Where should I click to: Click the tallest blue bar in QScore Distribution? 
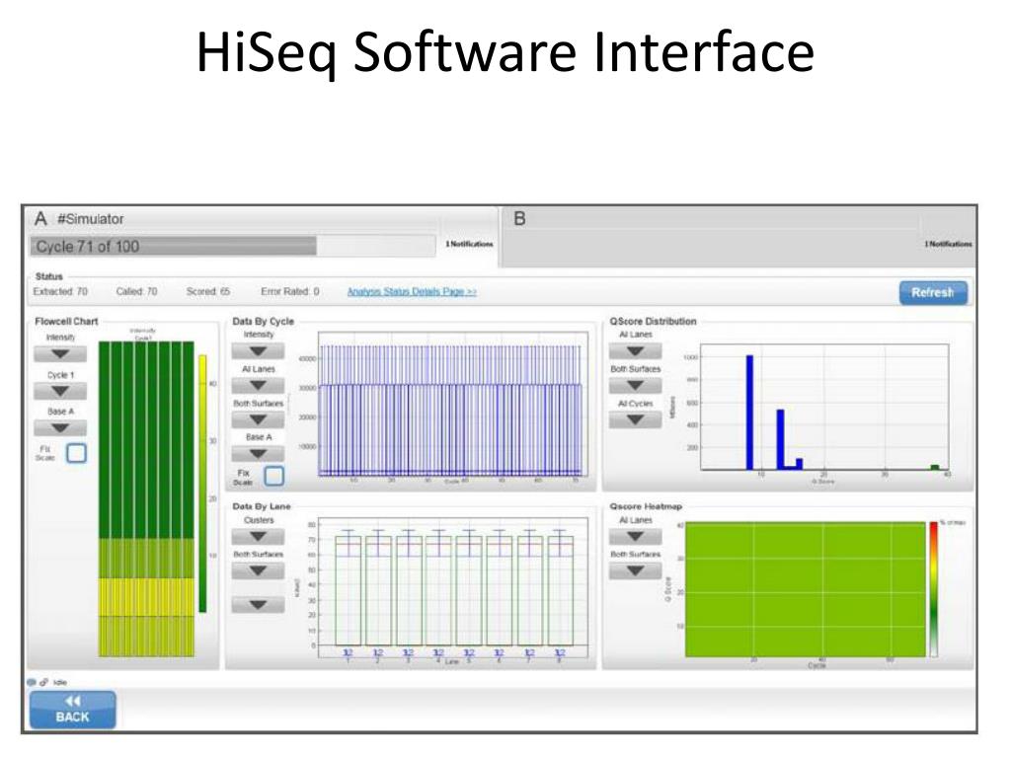pos(750,413)
